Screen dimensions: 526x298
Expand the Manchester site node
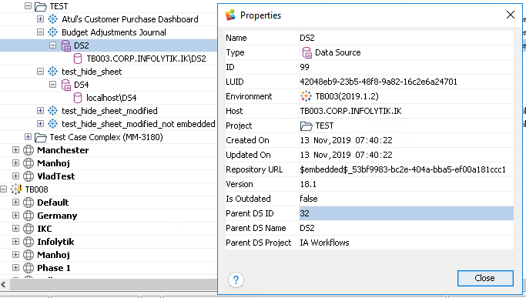tap(15, 149)
